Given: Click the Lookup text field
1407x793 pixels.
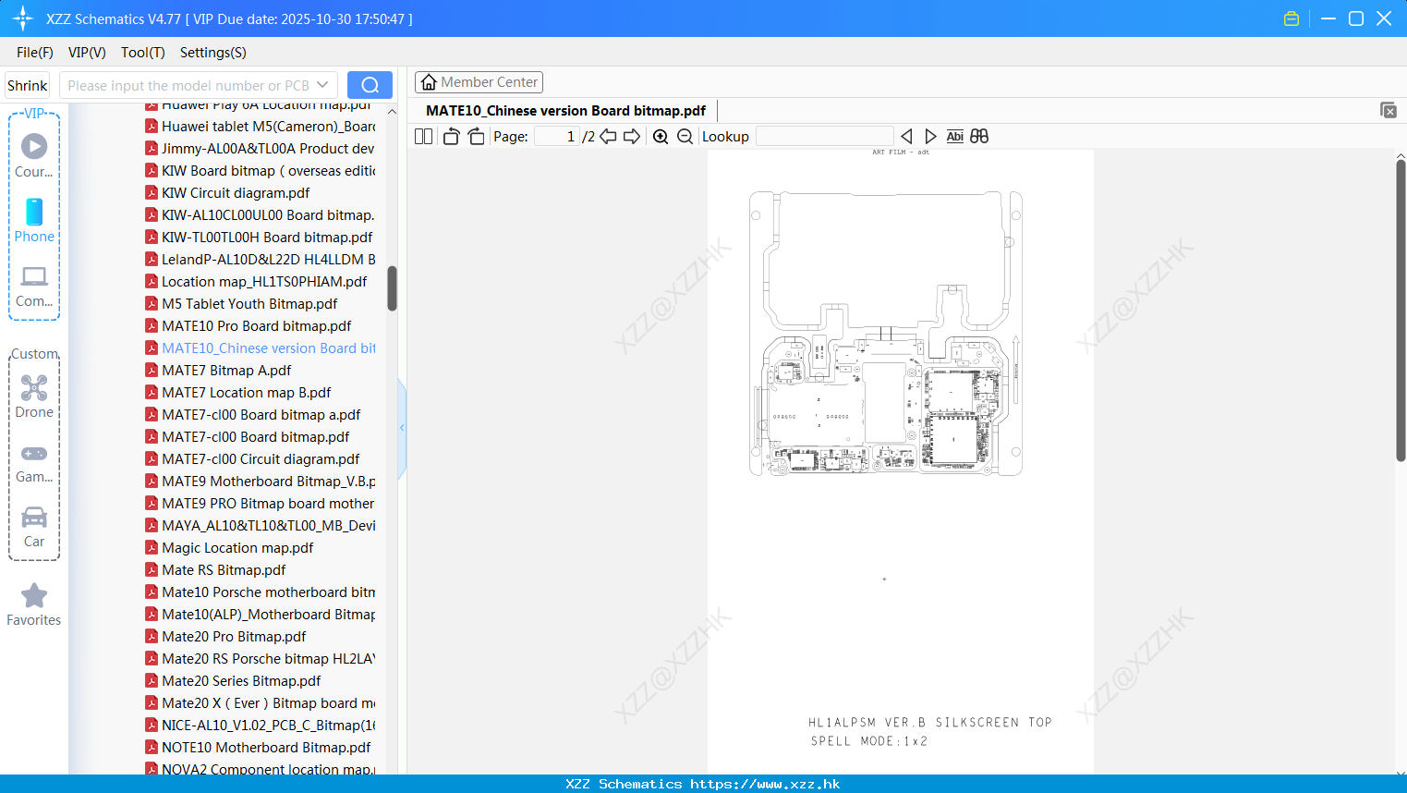Looking at the screenshot, I should point(824,136).
